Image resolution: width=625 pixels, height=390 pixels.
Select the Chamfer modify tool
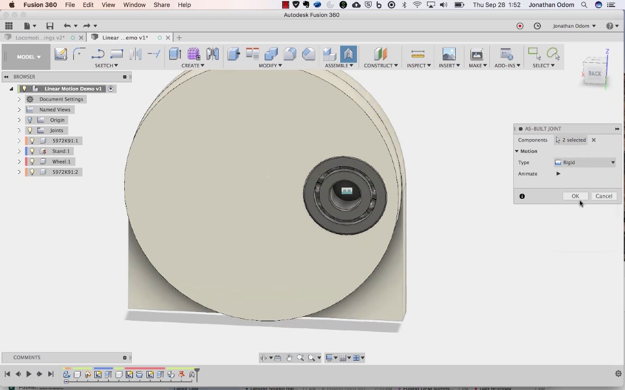309,54
